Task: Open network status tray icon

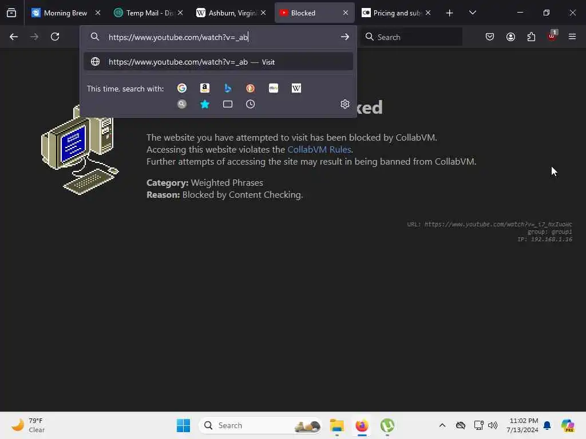Action: tap(478, 425)
